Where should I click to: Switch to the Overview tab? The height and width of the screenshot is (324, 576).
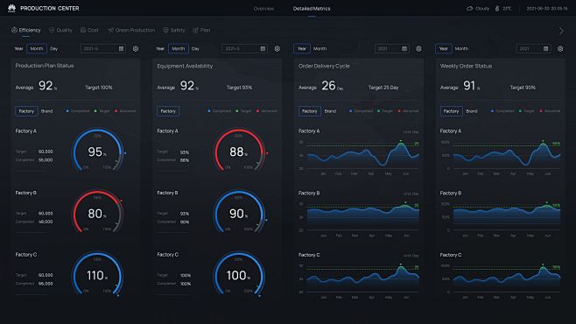pyautogui.click(x=263, y=9)
